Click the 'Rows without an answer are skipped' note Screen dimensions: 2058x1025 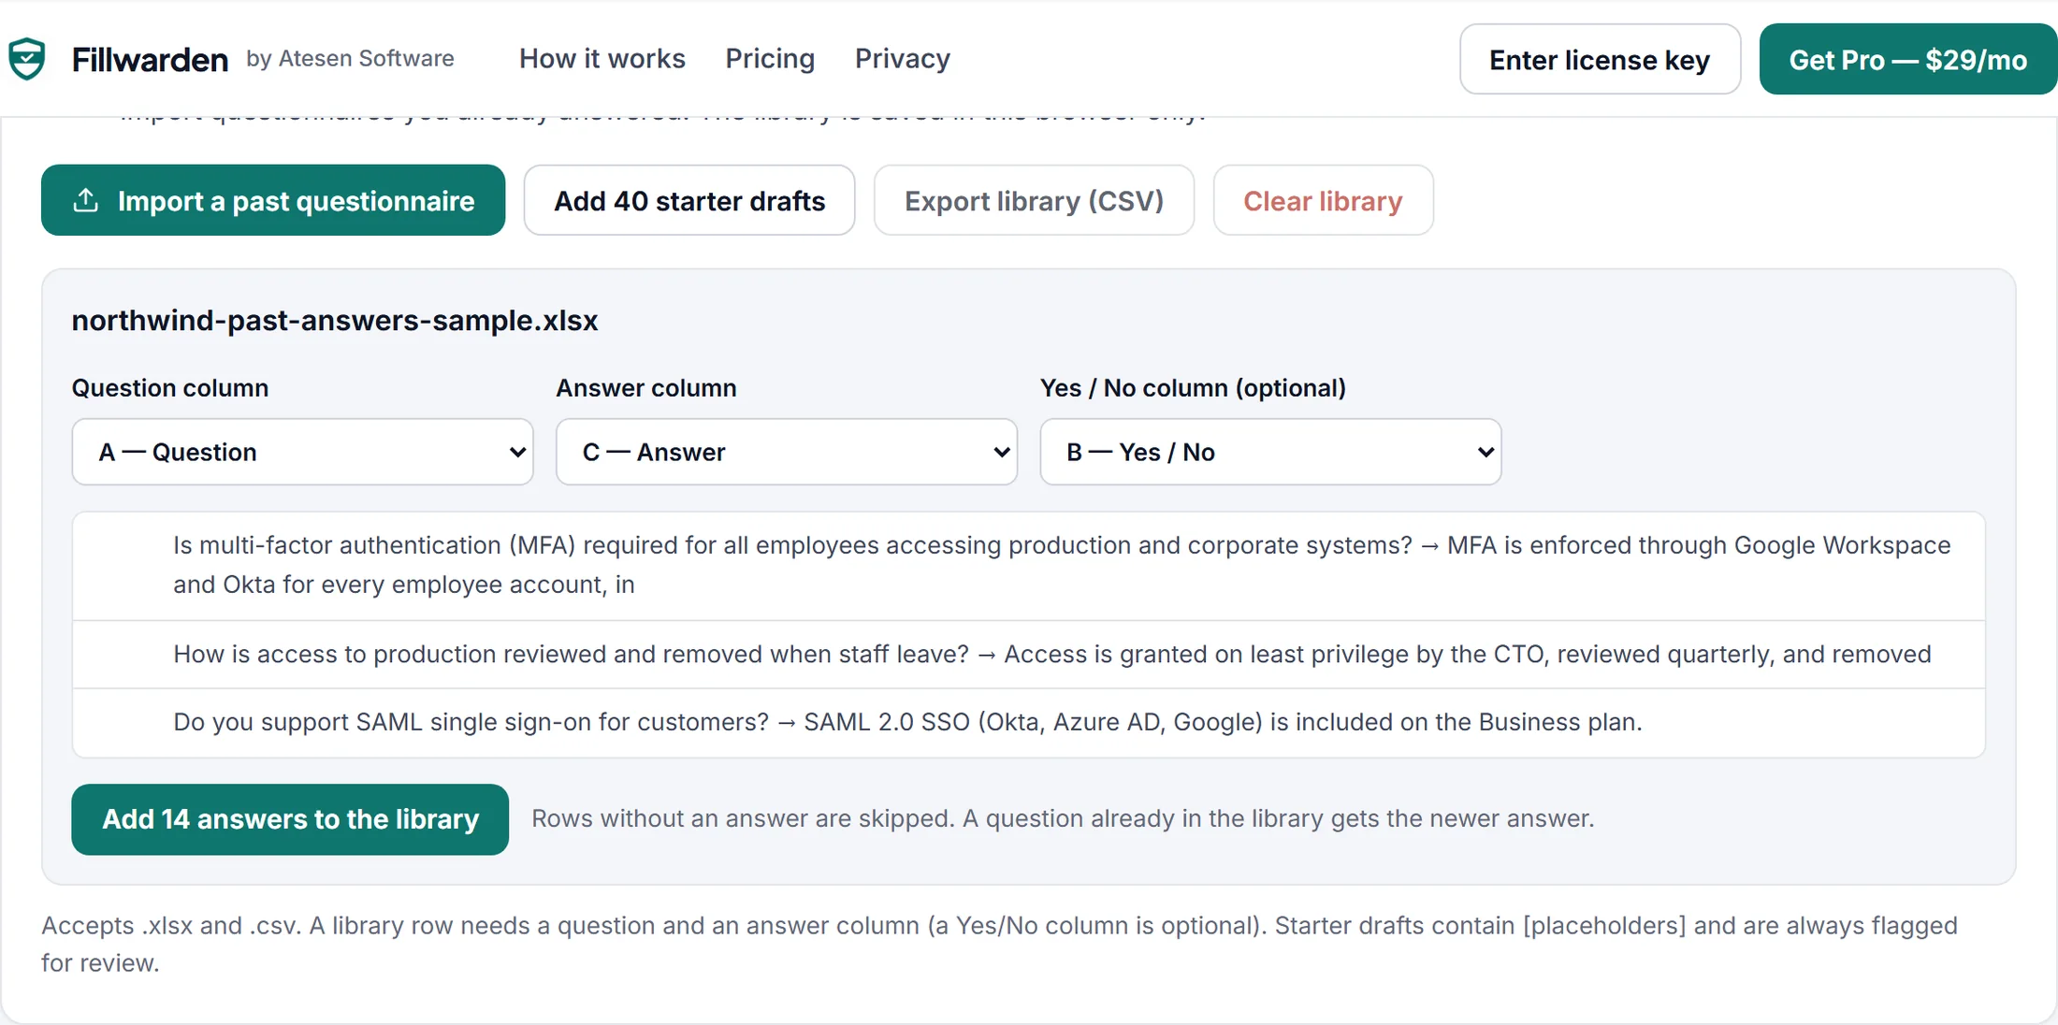click(1063, 818)
